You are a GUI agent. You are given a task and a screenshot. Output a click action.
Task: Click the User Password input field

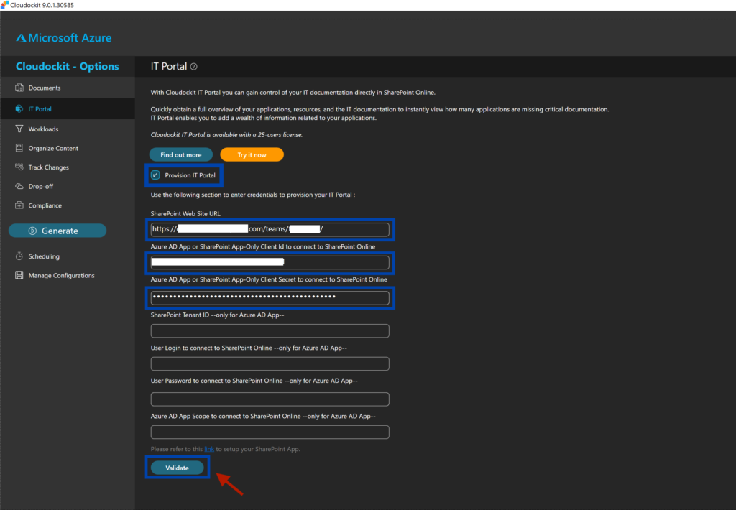click(x=270, y=399)
